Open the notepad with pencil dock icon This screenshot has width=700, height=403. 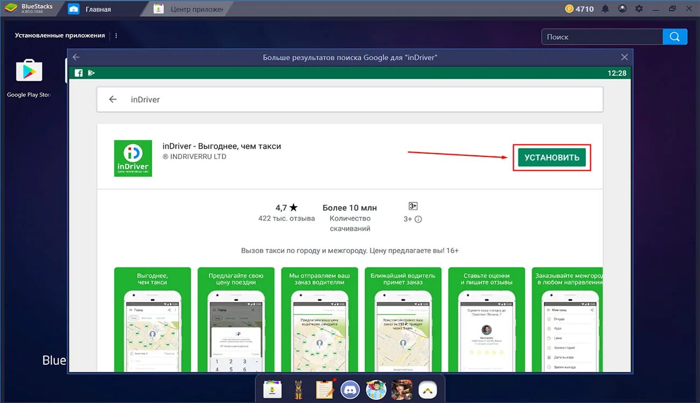pos(325,390)
